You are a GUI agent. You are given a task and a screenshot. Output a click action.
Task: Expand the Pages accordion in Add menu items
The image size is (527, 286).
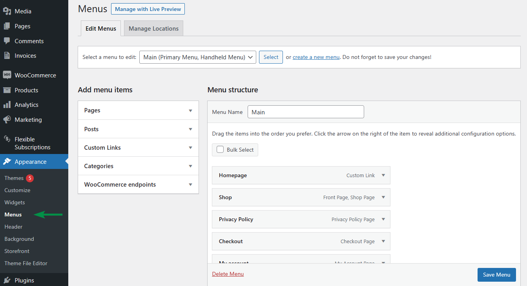click(x=139, y=110)
